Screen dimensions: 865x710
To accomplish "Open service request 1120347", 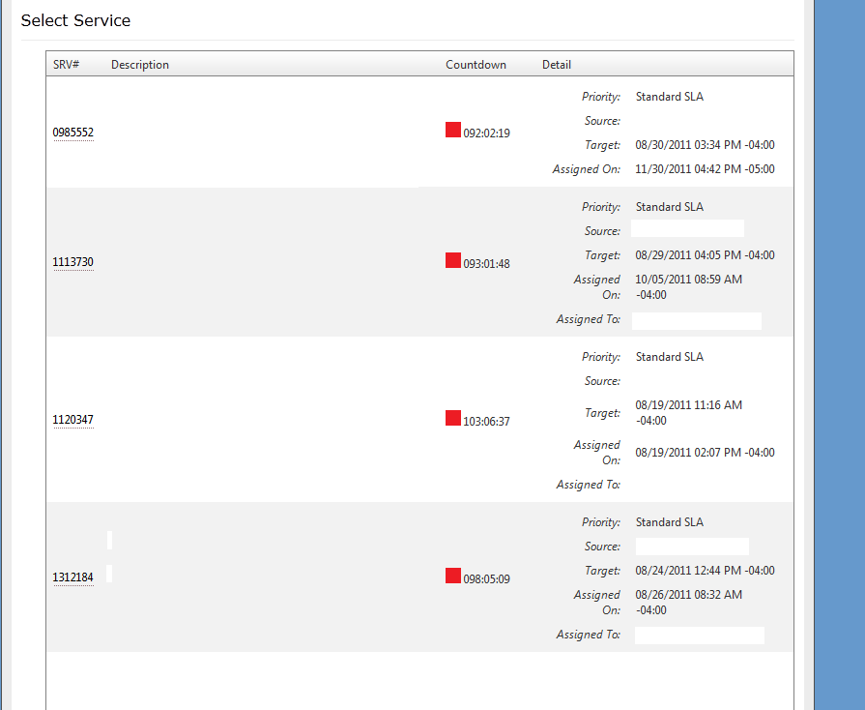I will (x=73, y=420).
